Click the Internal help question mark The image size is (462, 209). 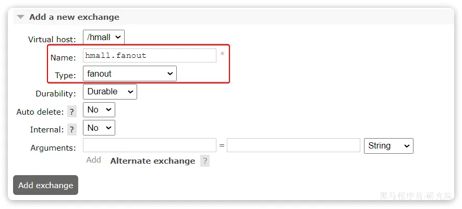click(x=72, y=130)
